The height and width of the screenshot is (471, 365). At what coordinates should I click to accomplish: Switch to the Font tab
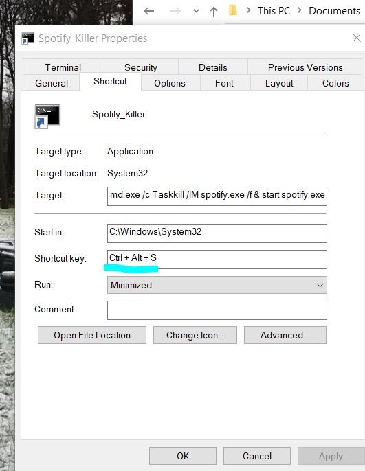tap(224, 83)
